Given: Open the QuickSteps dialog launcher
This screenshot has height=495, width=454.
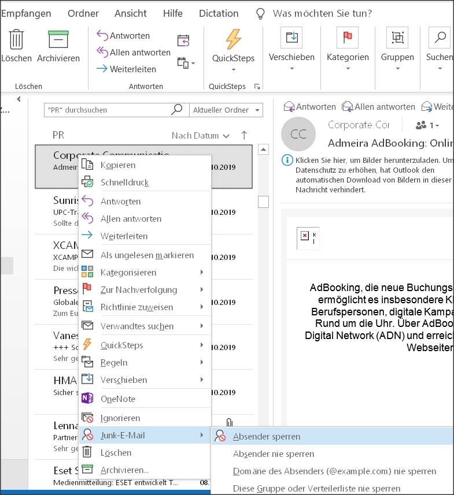Looking at the screenshot, I should (x=257, y=87).
